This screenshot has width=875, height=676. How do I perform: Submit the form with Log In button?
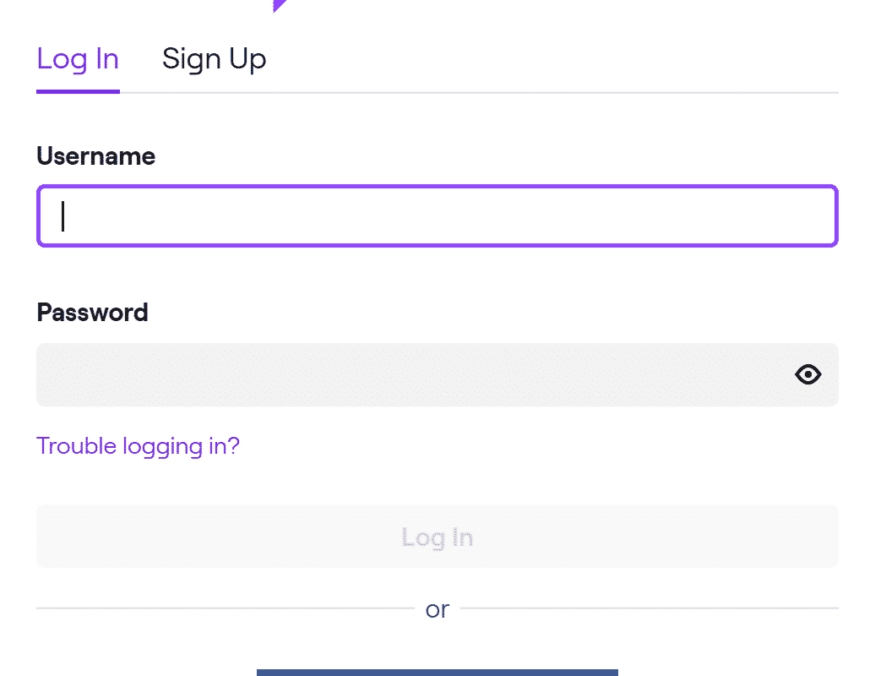437,537
